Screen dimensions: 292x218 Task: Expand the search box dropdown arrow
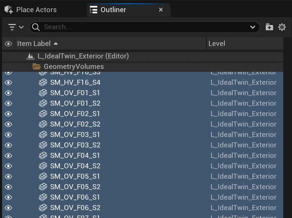point(253,27)
